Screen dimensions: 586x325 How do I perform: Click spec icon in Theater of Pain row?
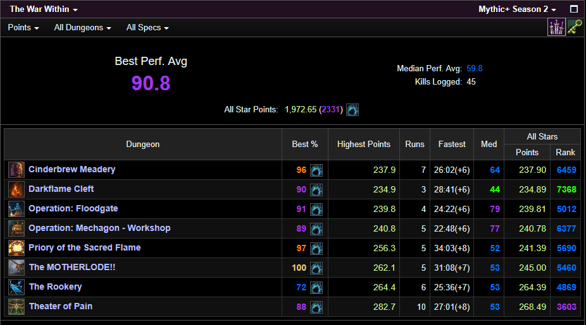[x=316, y=307]
